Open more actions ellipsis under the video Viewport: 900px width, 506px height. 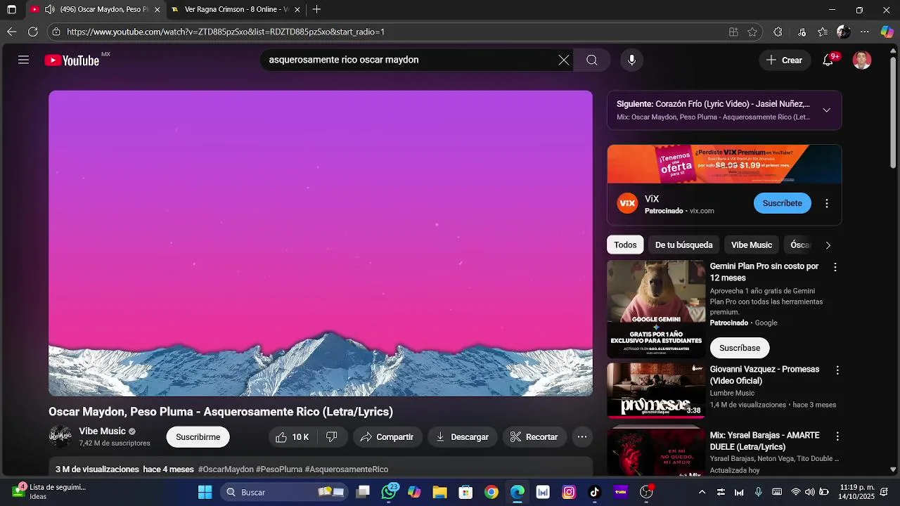coord(582,437)
